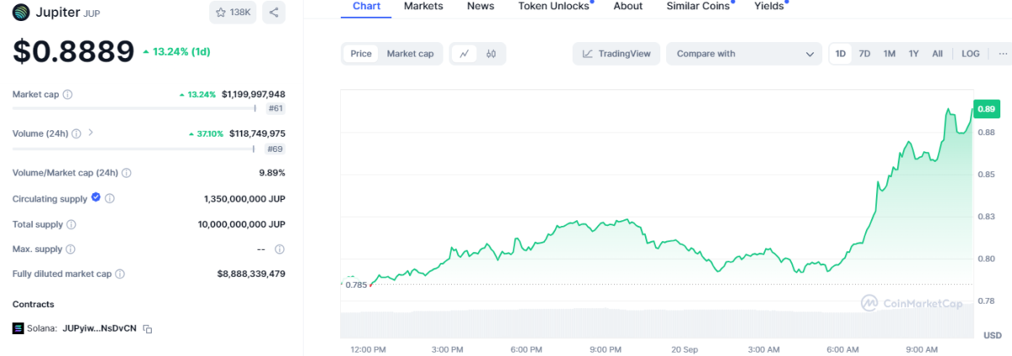The height and width of the screenshot is (356, 1012).
Task: Show Circulating supply info icon
Action: click(x=110, y=199)
